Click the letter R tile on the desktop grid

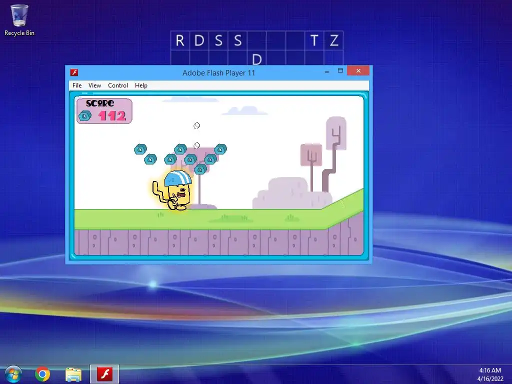(x=180, y=40)
